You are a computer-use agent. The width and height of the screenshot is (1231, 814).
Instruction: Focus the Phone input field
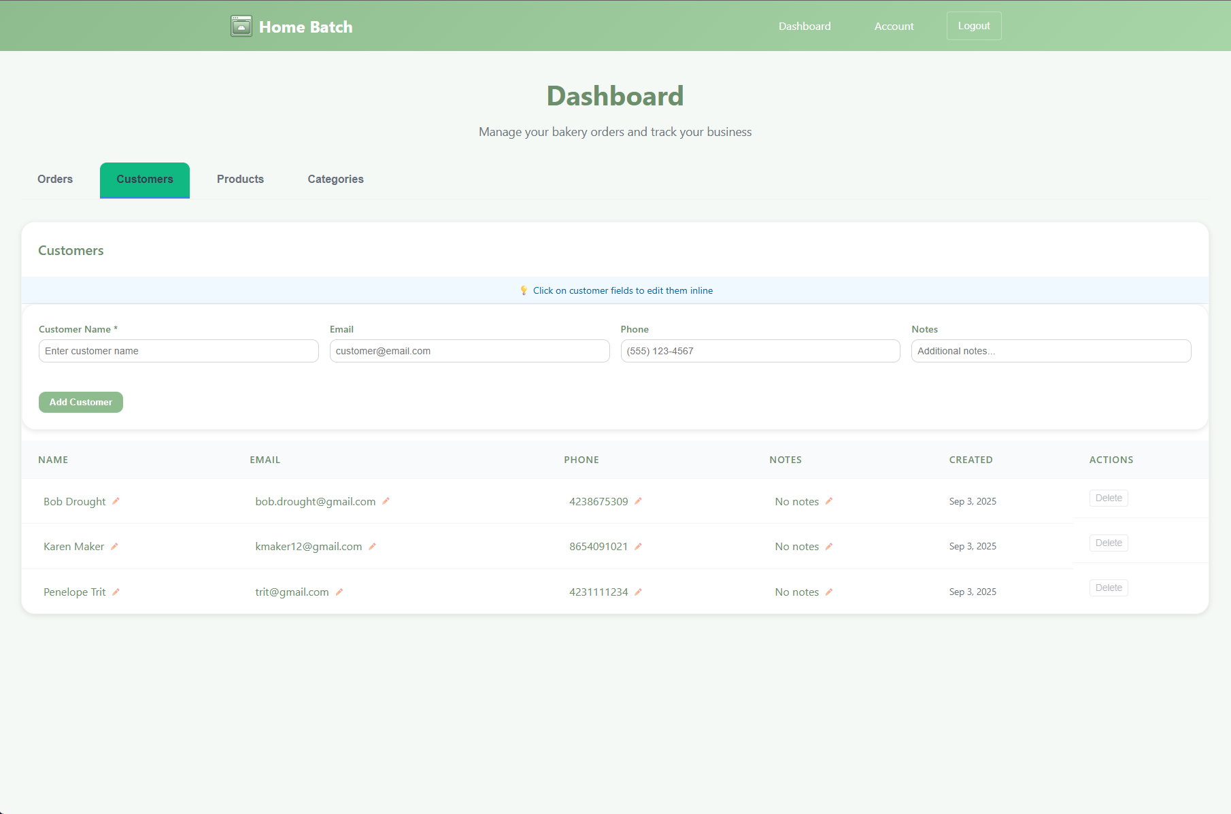[760, 351]
